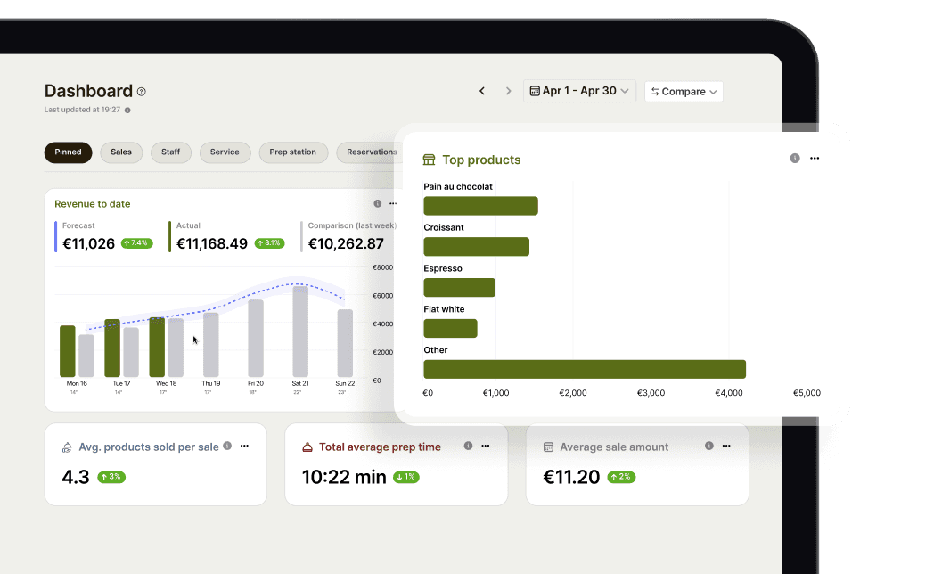This screenshot has width=950, height=574.
Task: Click the 3% badge next to 4.3
Action: tap(111, 477)
